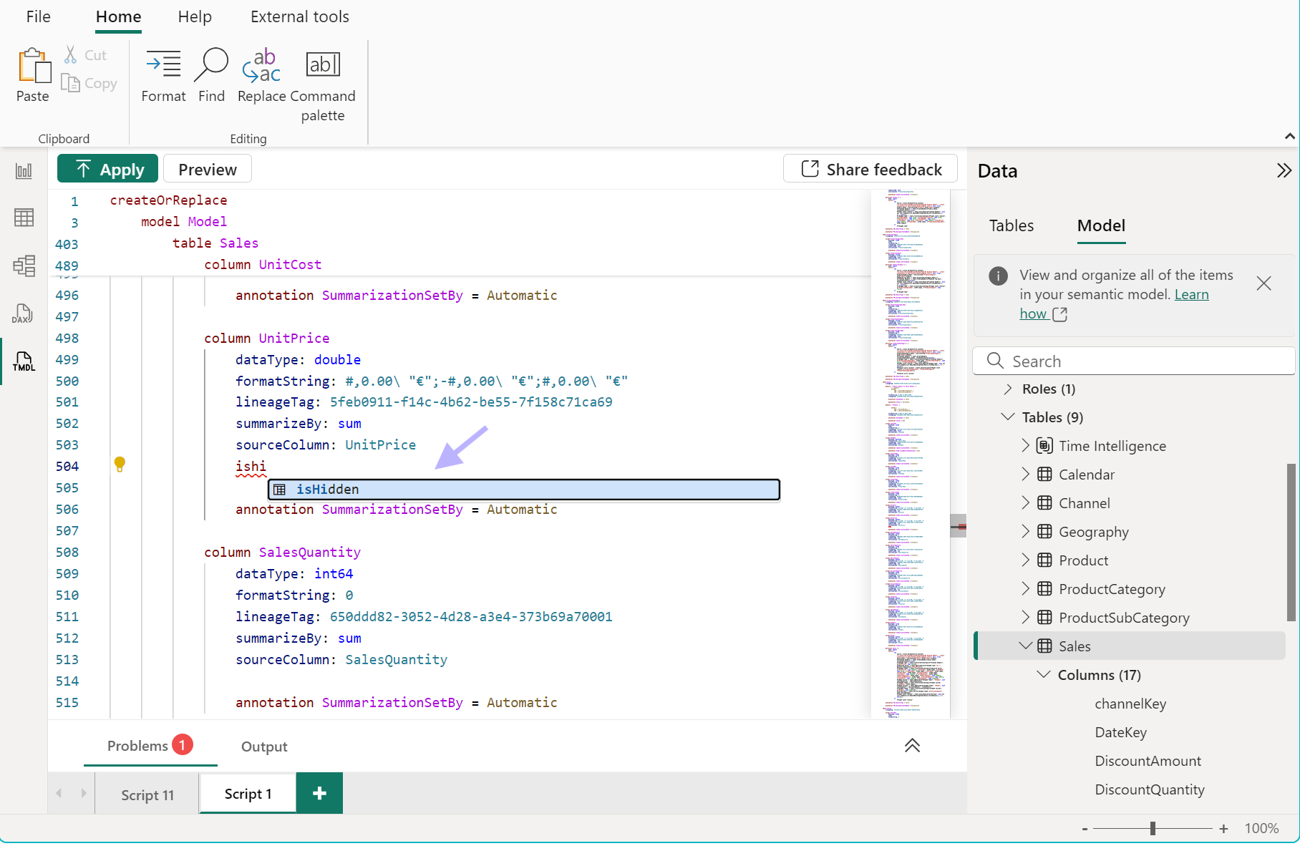Switch to Report view in sidebar
Image resolution: width=1300 pixels, height=846 pixels.
[24, 171]
